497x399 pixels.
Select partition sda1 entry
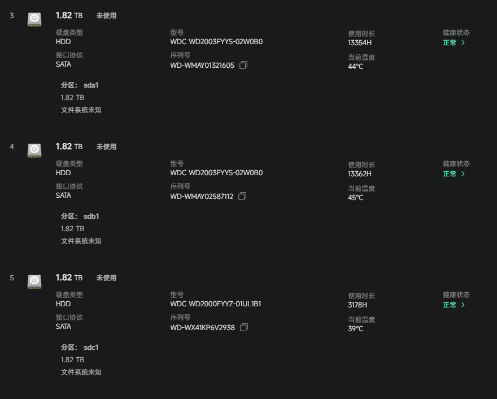90,85
